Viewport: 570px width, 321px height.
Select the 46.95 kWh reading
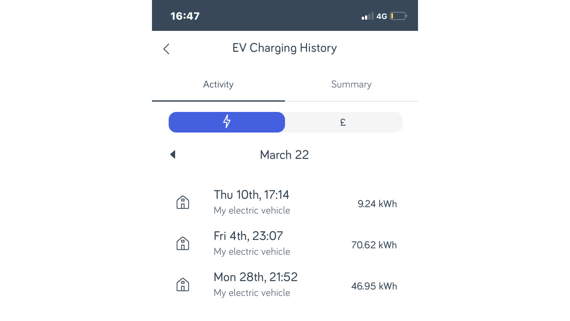point(374,286)
